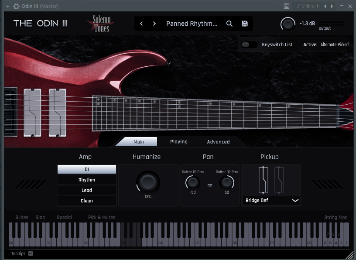The height and width of the screenshot is (260, 356).
Task: Click the 13% humanize value
Action: [x=148, y=197]
